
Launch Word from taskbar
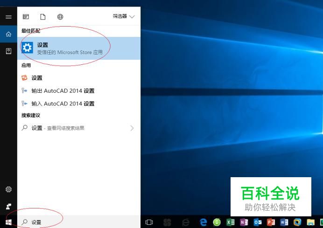click(284, 222)
